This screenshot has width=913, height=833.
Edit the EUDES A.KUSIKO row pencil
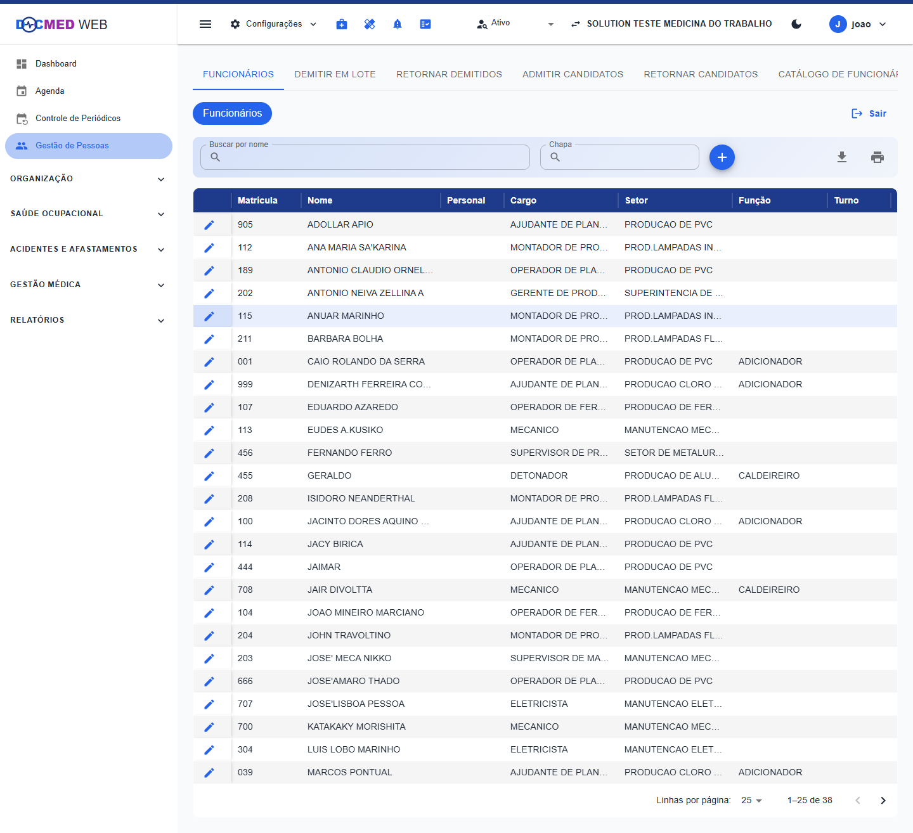click(x=209, y=430)
